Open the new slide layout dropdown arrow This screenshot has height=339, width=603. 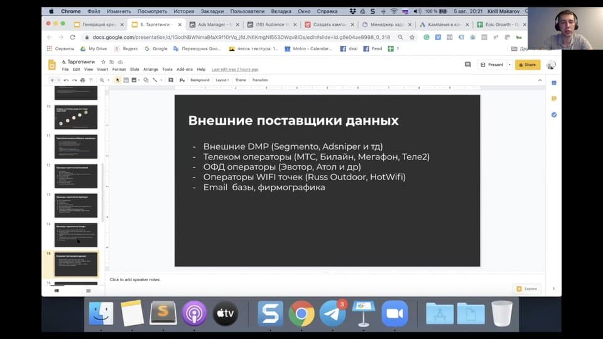59,80
